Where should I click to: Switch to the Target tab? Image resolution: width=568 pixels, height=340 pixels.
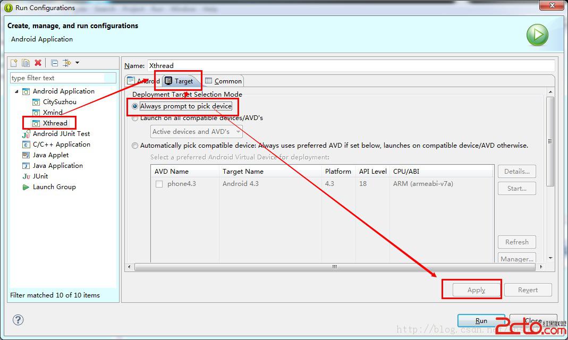coord(180,81)
